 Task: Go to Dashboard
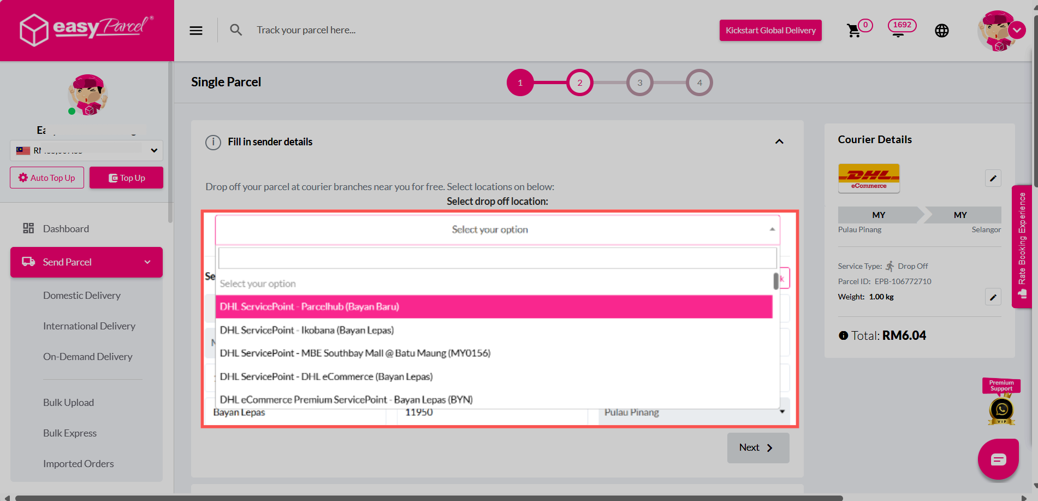66,228
